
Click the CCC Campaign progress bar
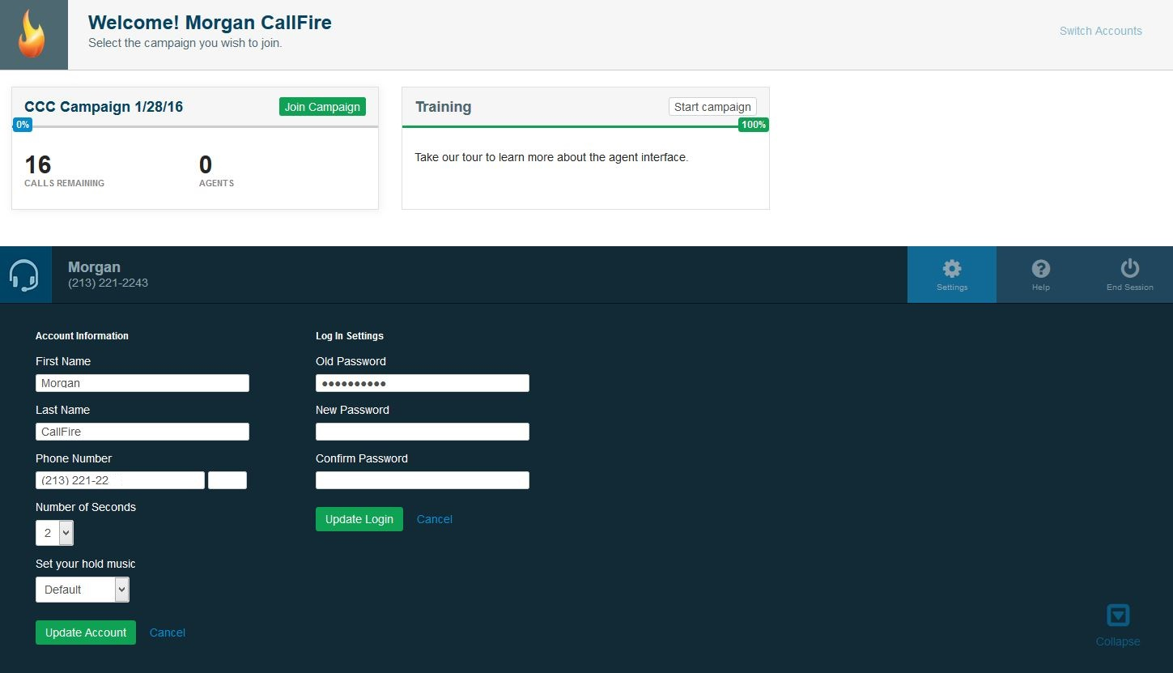(194, 126)
